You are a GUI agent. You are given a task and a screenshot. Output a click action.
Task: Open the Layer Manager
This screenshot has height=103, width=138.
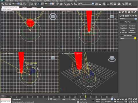pyautogui.click(x=104, y=4)
